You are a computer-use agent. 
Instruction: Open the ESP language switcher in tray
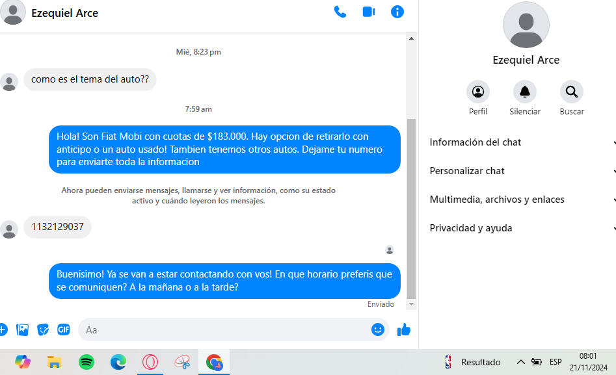(556, 362)
